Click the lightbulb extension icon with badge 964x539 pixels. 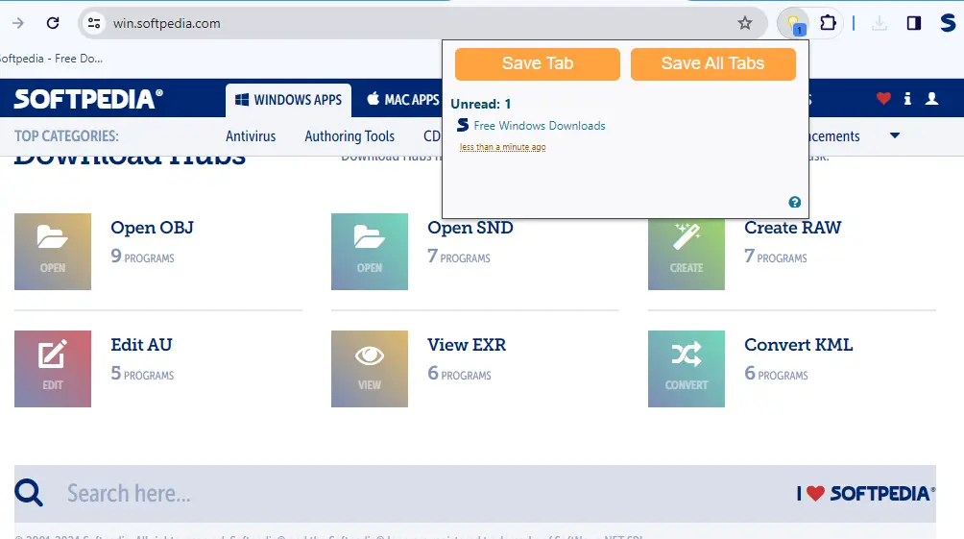[793, 23]
